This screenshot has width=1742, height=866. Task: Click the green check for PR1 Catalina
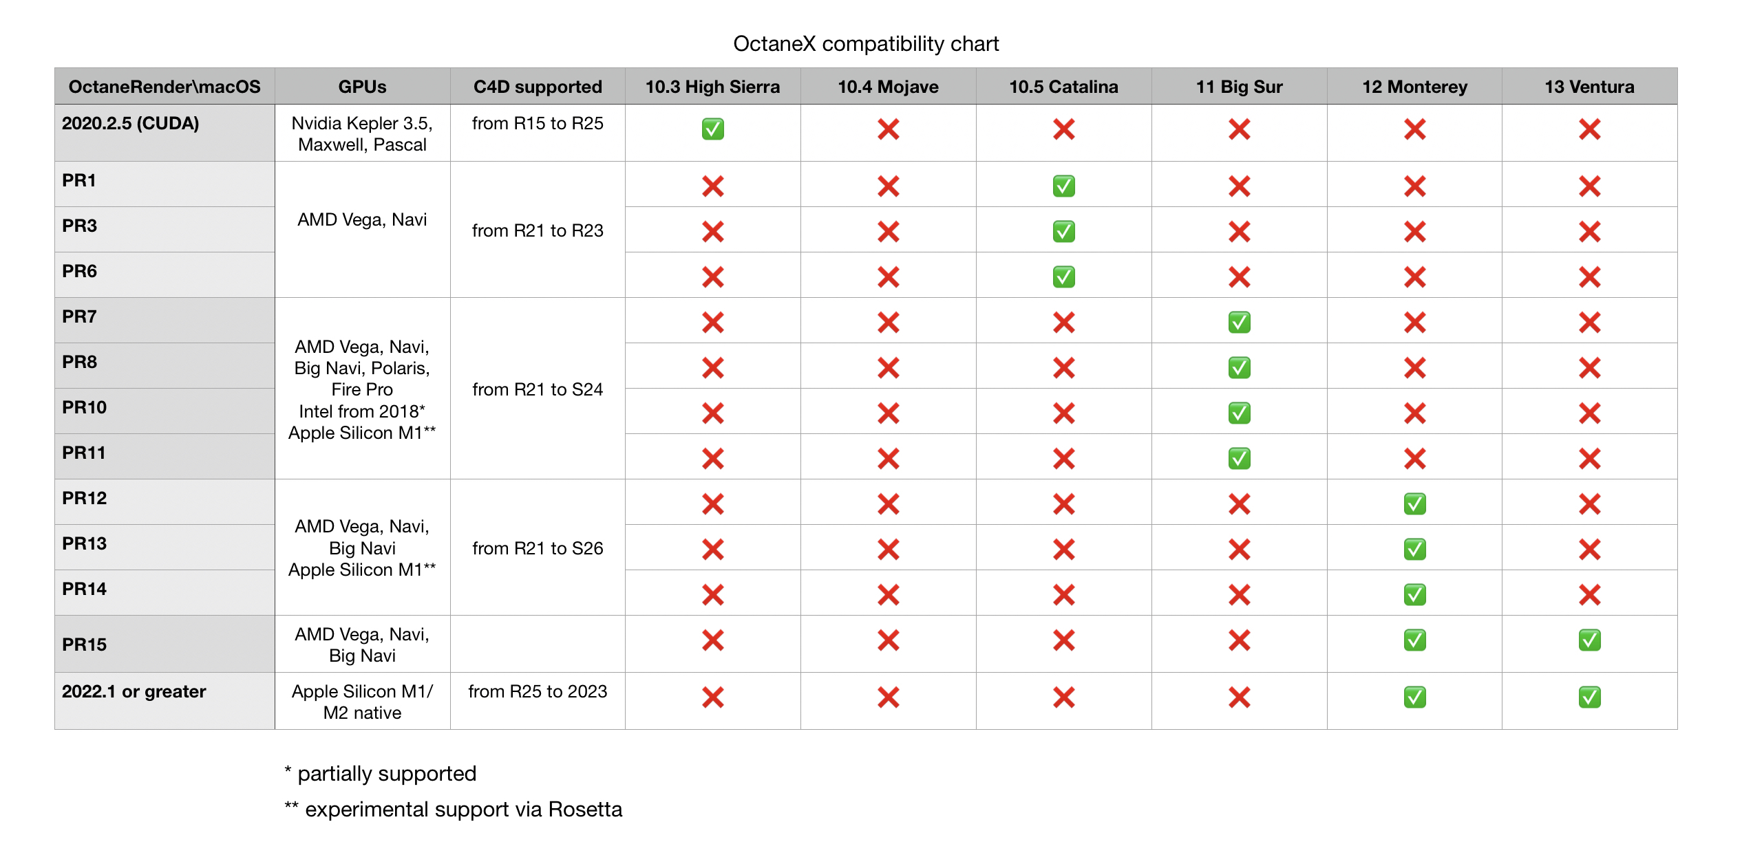point(1063,186)
